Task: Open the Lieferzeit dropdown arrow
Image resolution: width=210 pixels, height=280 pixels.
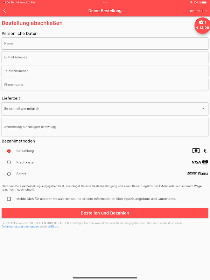Action: (203, 109)
